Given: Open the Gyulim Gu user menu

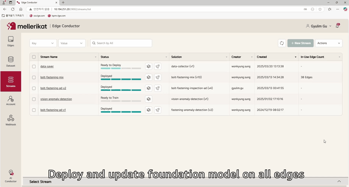Looking at the screenshot, I should [x=319, y=26].
